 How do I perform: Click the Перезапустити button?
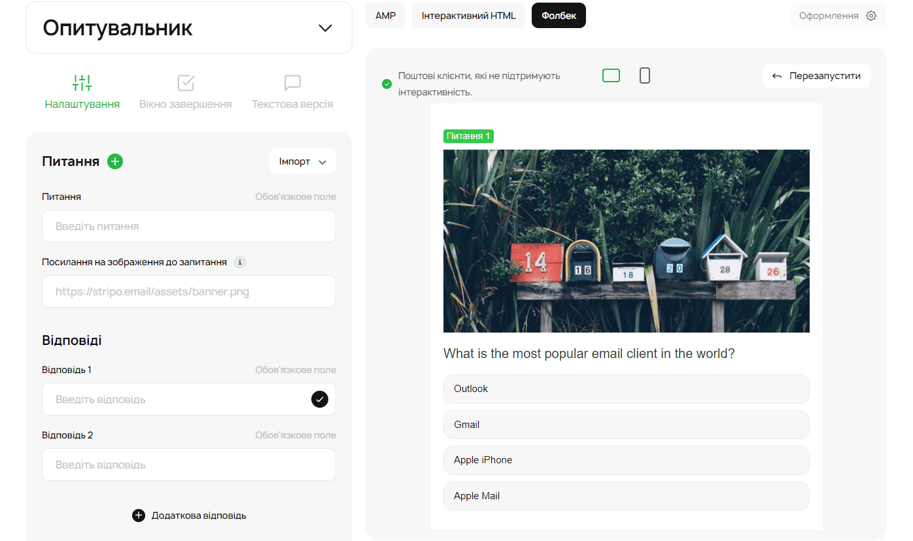(816, 76)
